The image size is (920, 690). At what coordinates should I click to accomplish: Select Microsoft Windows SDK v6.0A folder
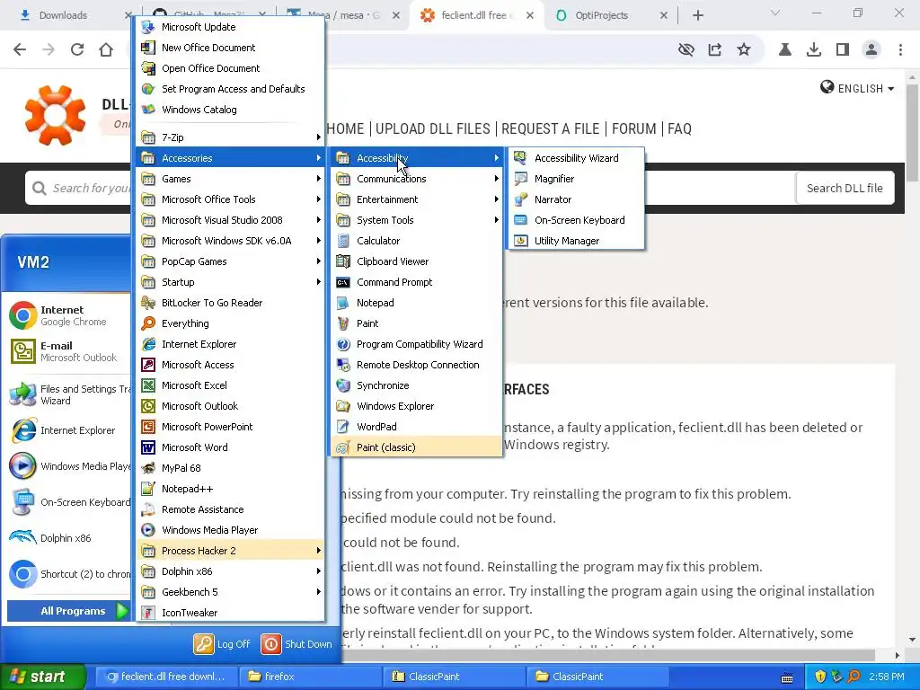pyautogui.click(x=230, y=241)
